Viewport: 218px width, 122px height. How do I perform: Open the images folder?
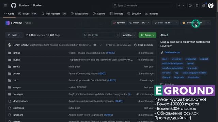pos(17,87)
